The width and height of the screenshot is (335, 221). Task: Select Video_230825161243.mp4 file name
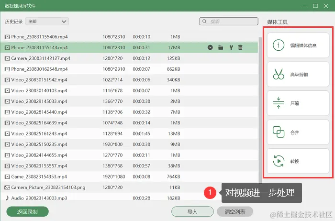point(39,133)
